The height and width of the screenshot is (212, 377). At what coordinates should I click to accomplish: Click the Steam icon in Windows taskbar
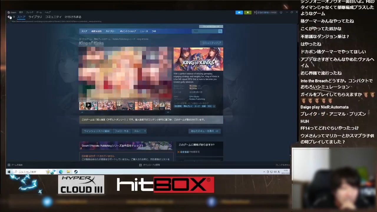point(76,172)
